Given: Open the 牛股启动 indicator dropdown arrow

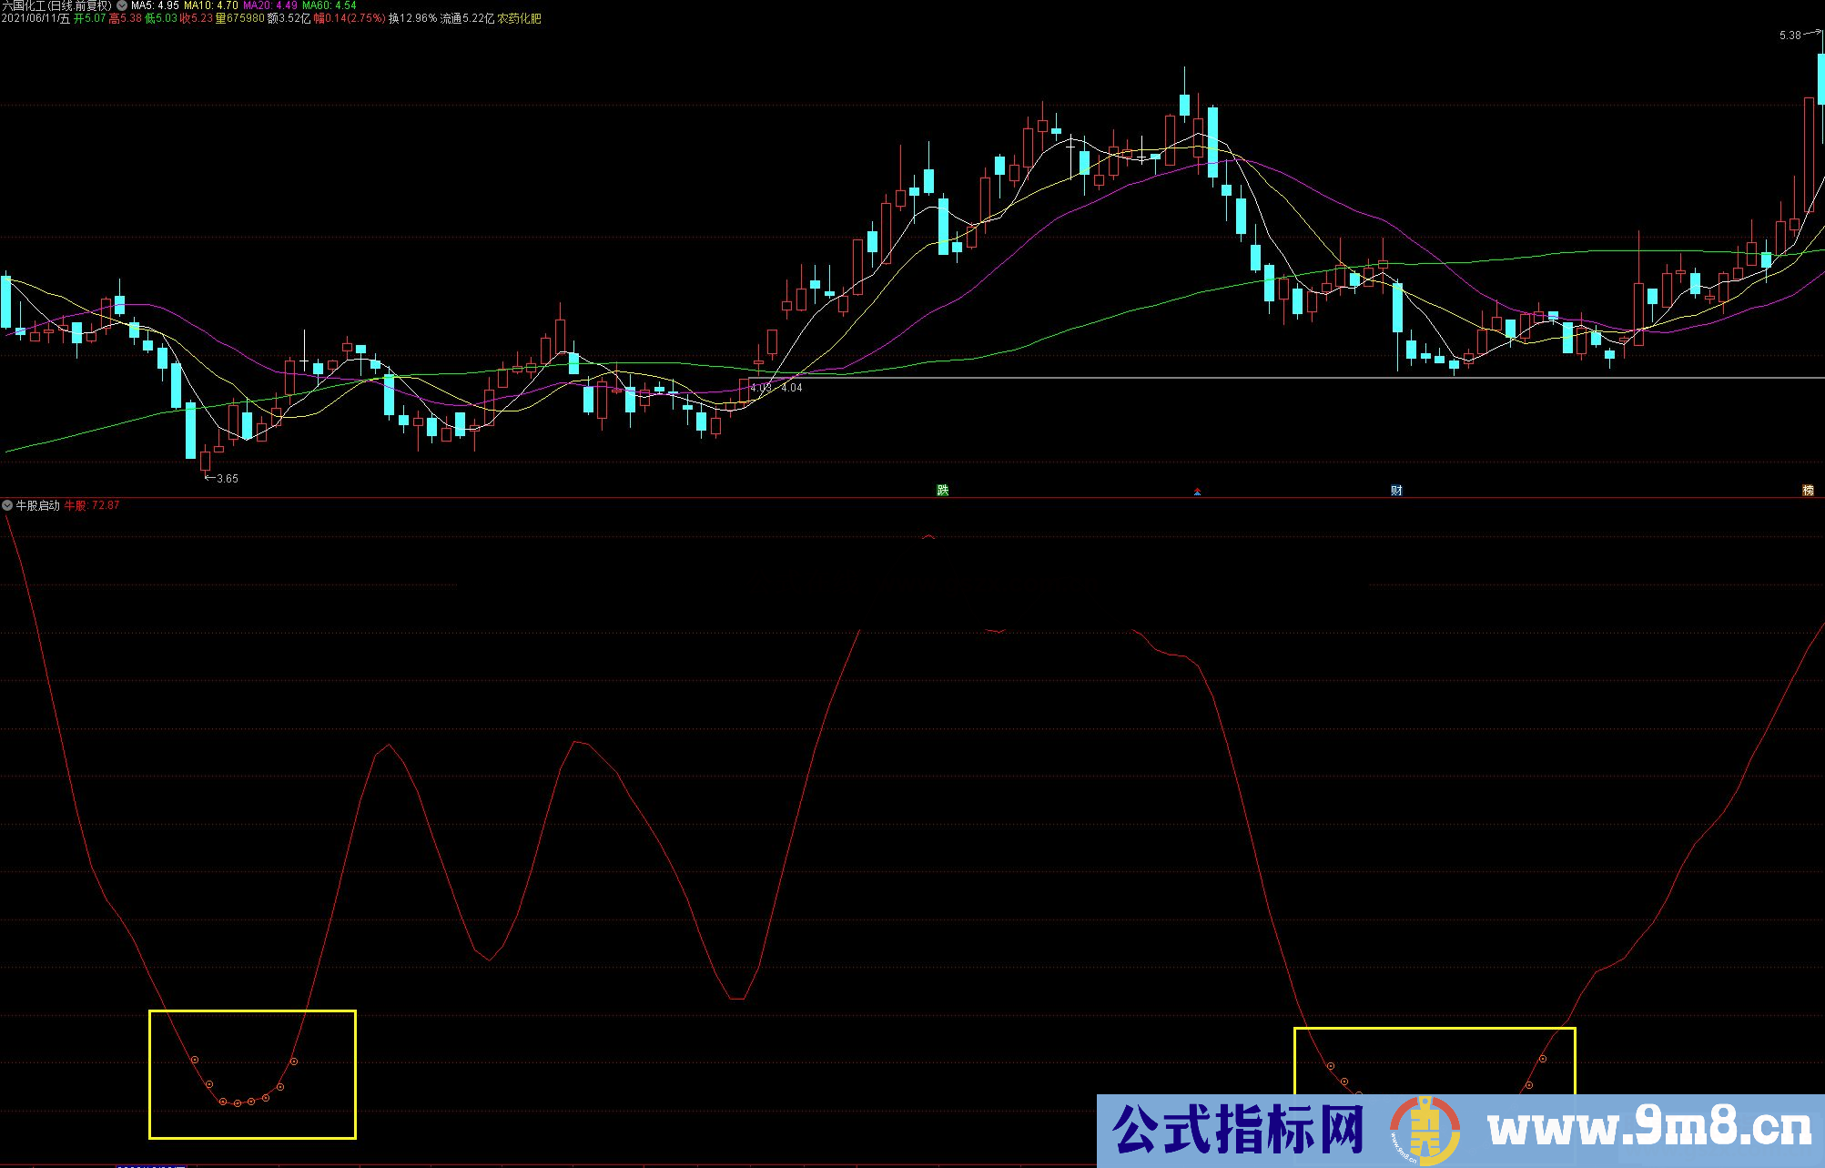Looking at the screenshot, I should (7, 505).
